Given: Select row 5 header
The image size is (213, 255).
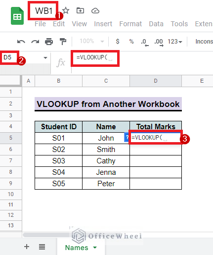Looking at the screenshot, I should click(x=11, y=138).
